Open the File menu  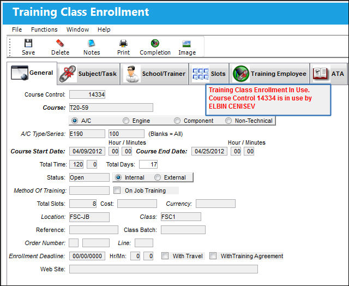(17, 29)
